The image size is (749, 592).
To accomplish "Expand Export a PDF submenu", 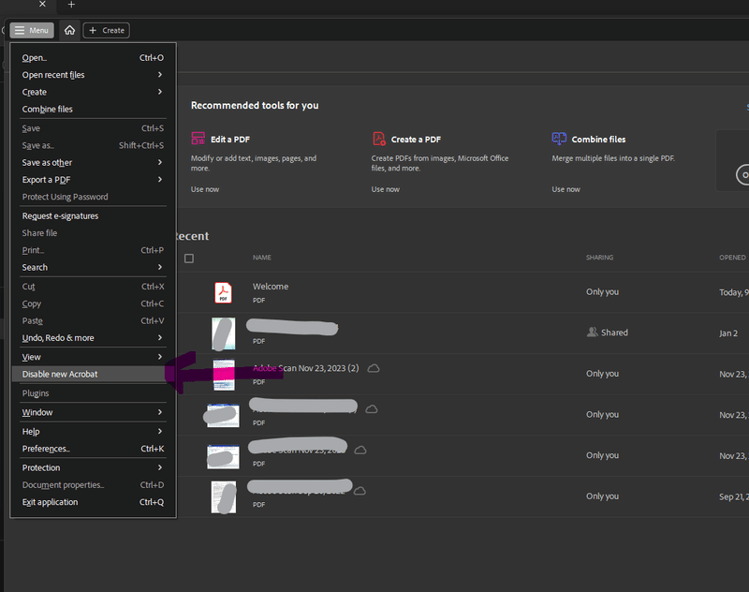I will click(93, 180).
